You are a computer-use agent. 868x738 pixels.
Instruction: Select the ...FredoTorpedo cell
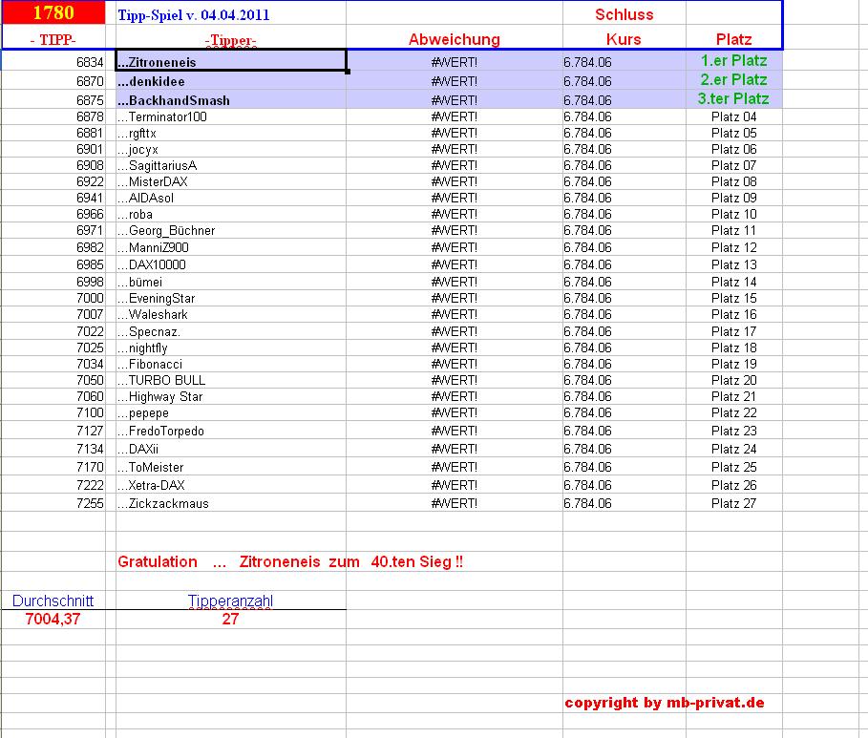(231, 431)
